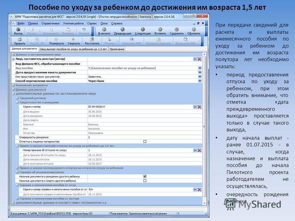
Task: Collapse Приказ о предоставлении отпуска по уходу section
Action: pyautogui.click(x=17, y=146)
